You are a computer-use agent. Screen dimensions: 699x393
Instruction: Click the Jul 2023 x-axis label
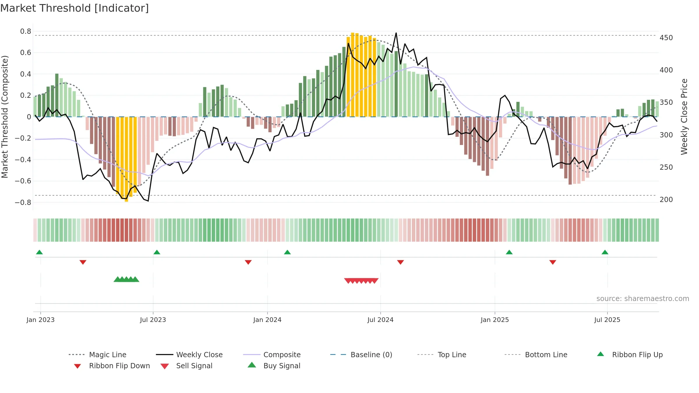[153, 320]
